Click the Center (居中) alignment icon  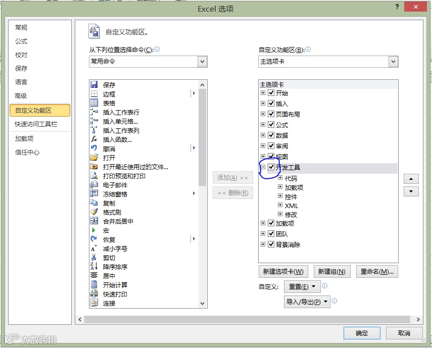[x=94, y=275]
